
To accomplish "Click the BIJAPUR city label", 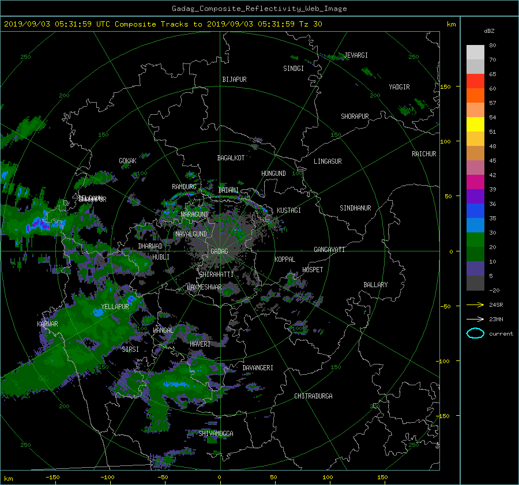I will [234, 80].
